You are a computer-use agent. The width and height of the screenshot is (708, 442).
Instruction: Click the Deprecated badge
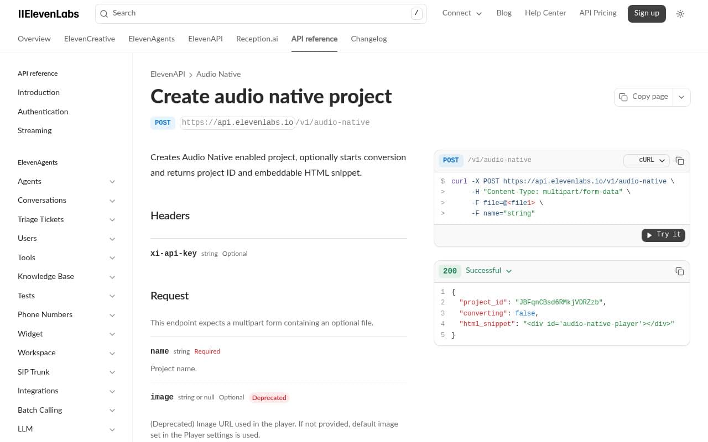tap(269, 398)
